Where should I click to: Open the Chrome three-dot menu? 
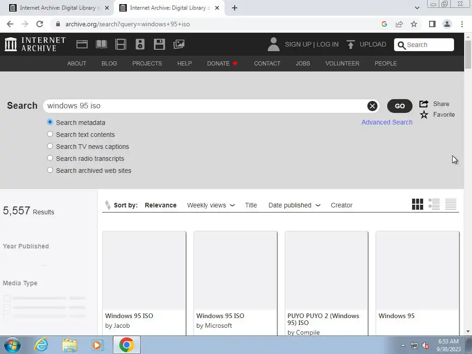pos(462,24)
